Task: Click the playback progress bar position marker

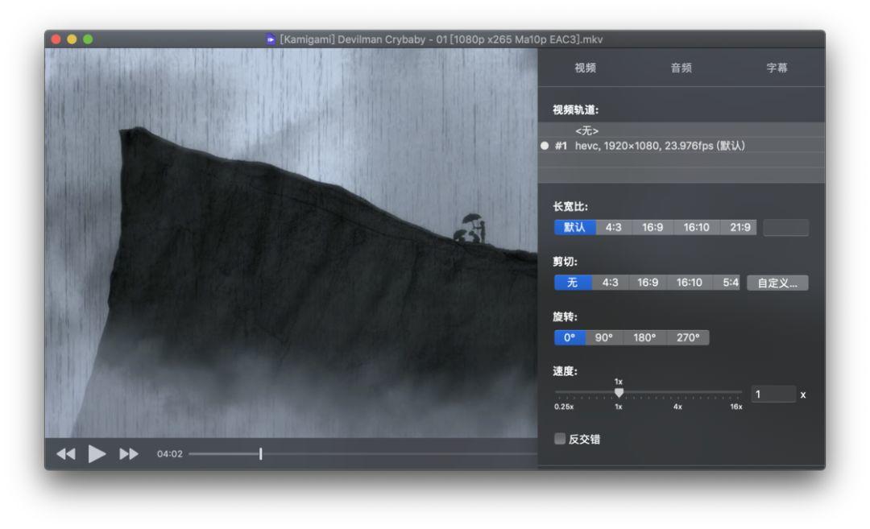Action: pyautogui.click(x=261, y=454)
